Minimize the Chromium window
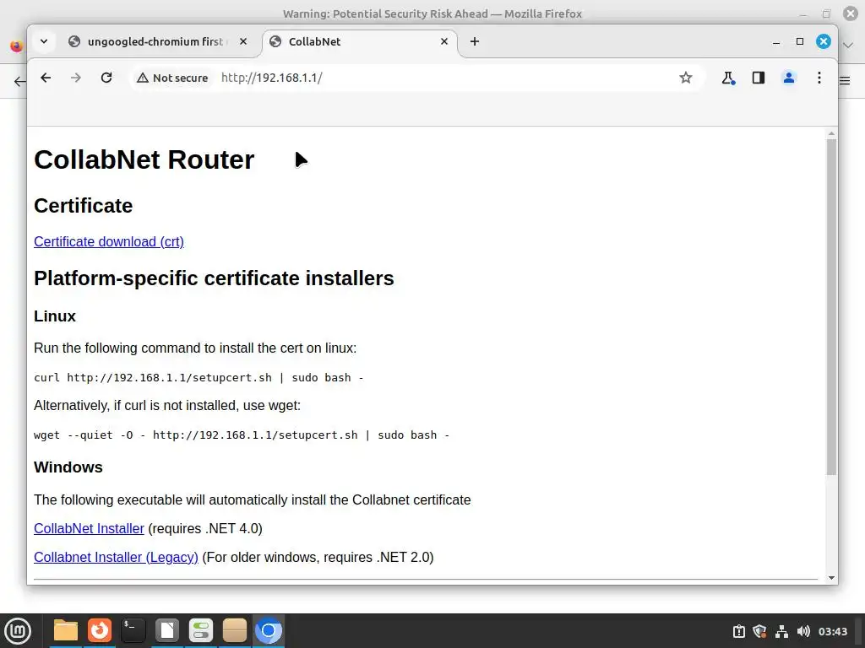The image size is (865, 648). (x=776, y=42)
